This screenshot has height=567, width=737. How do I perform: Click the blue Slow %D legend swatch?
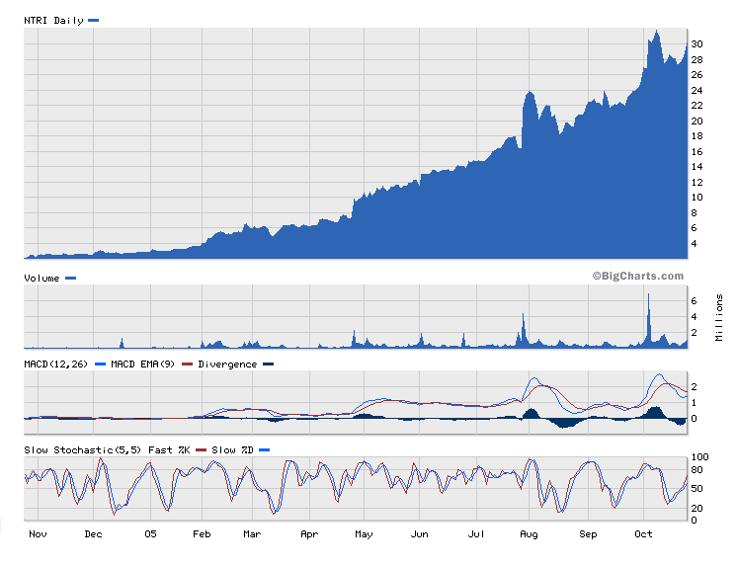(264, 450)
